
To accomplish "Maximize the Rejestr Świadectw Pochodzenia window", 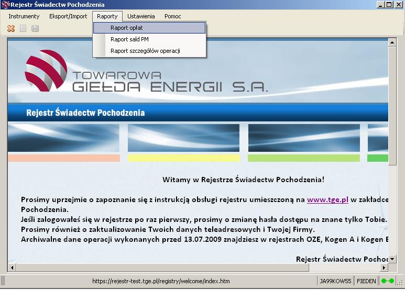I will click(389, 5).
